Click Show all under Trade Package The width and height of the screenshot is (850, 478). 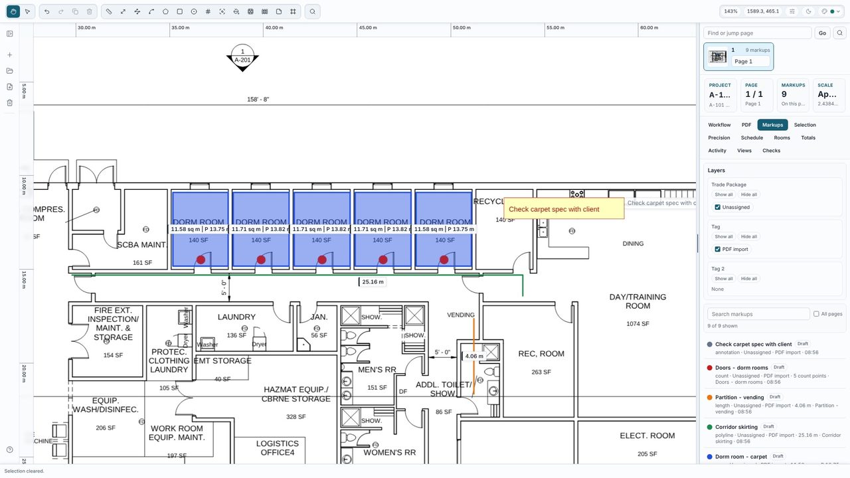(724, 195)
